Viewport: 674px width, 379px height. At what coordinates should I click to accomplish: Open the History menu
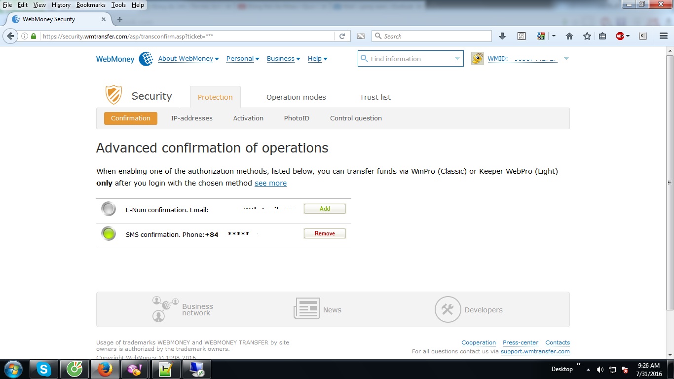coord(61,5)
